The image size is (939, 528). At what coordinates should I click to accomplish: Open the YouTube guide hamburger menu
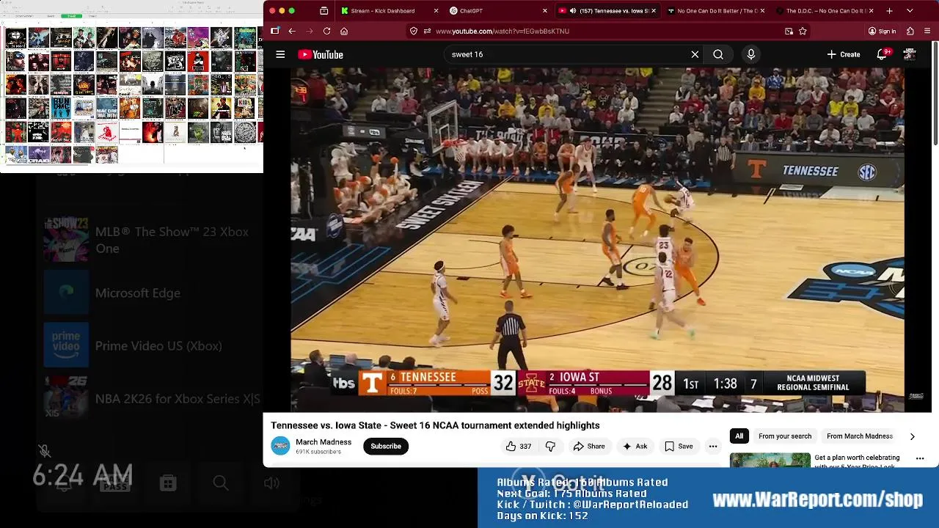pyautogui.click(x=280, y=54)
